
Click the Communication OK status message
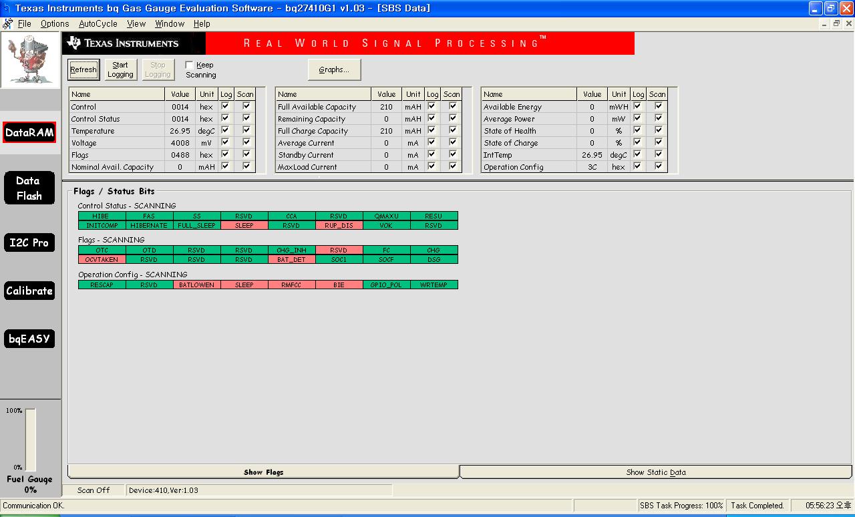tap(34, 506)
